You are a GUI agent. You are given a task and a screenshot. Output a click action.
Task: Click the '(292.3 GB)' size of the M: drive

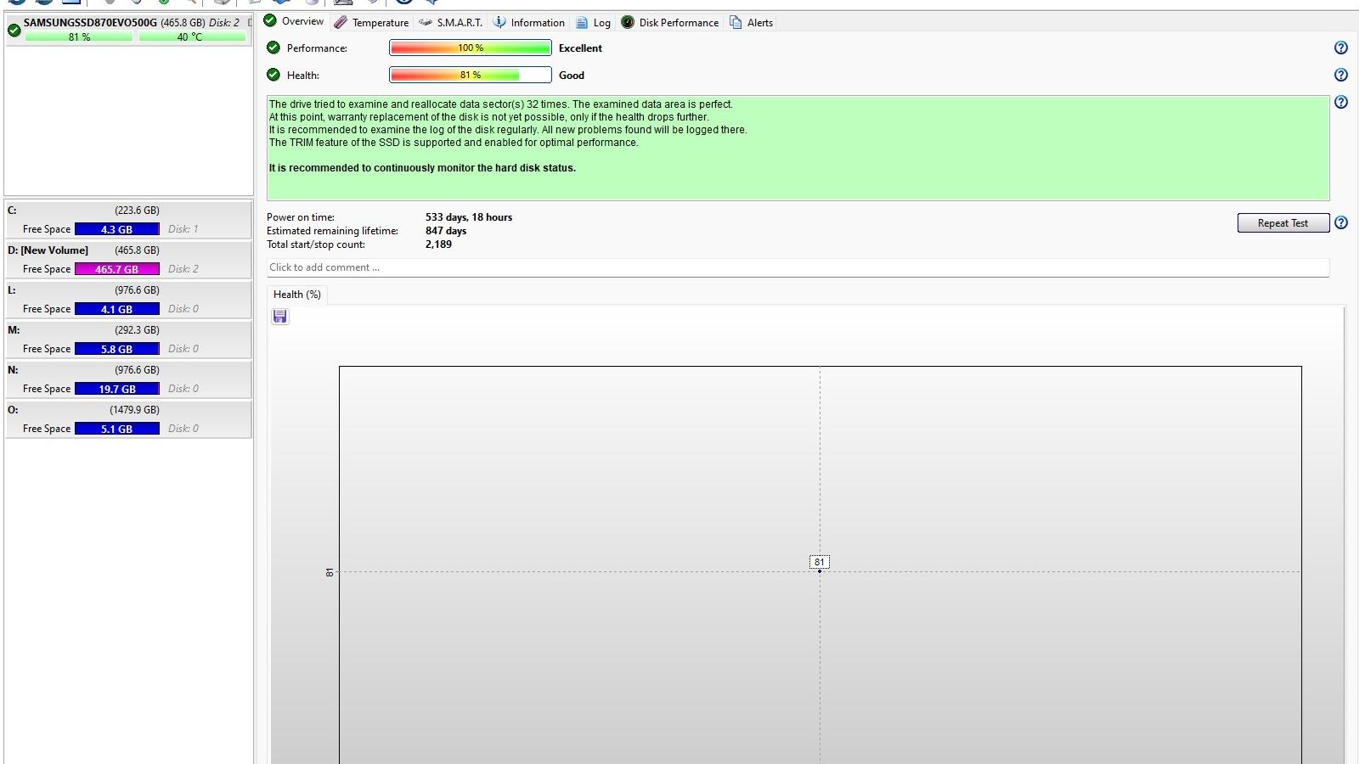pos(137,330)
